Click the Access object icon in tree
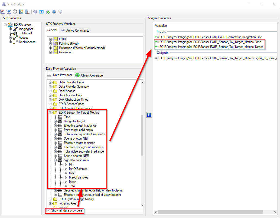Screen dimensions: 280x218 pyautogui.click(x=15, y=38)
